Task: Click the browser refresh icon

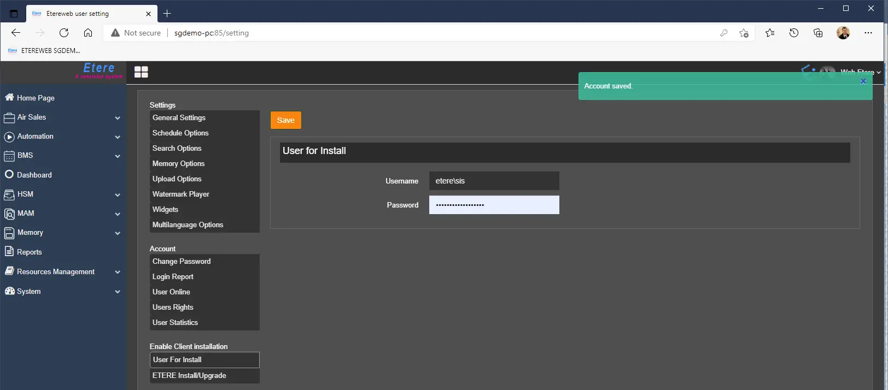Action: (64, 33)
